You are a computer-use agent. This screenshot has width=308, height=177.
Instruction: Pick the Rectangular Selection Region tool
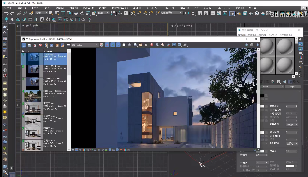(63, 13)
